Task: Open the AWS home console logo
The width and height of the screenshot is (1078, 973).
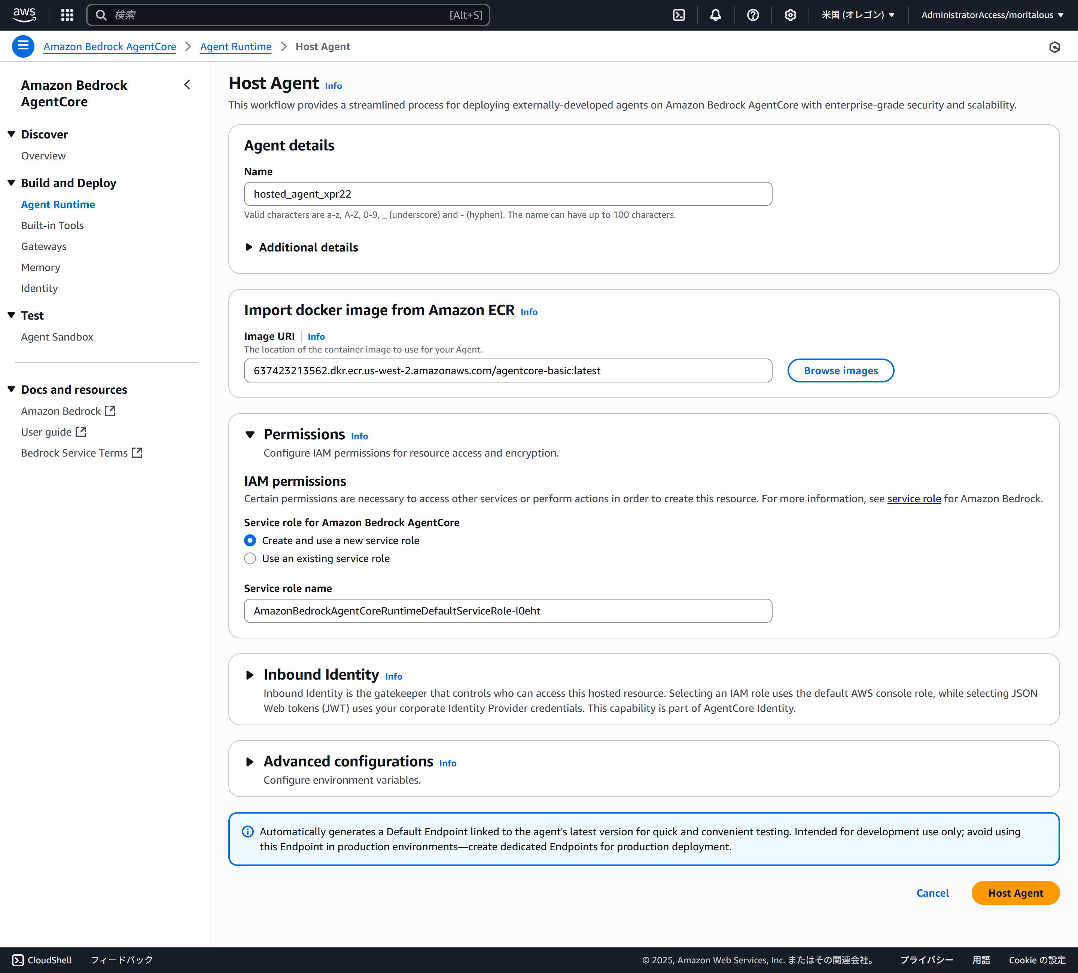Action: [x=24, y=15]
